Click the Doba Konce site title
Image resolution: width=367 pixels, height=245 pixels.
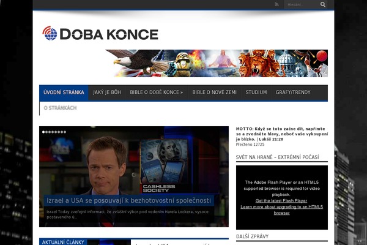pos(109,34)
